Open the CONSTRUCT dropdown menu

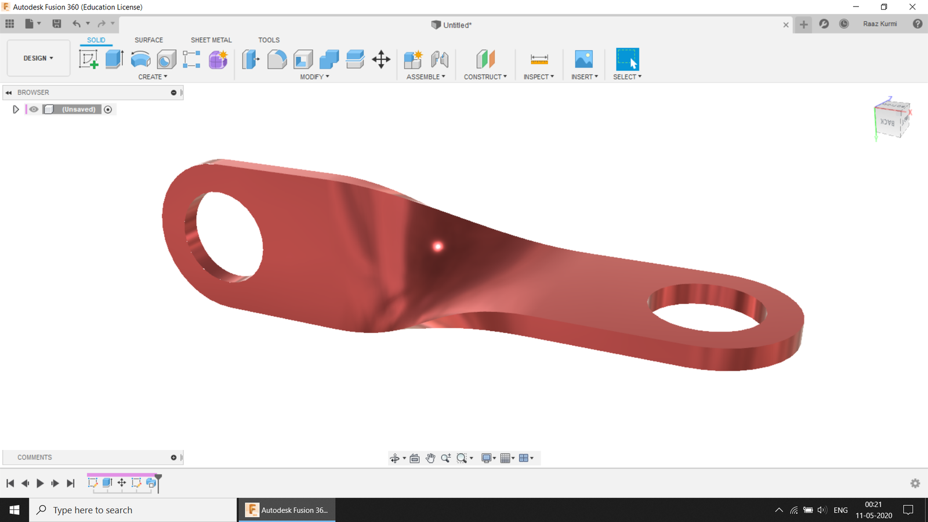pos(485,77)
